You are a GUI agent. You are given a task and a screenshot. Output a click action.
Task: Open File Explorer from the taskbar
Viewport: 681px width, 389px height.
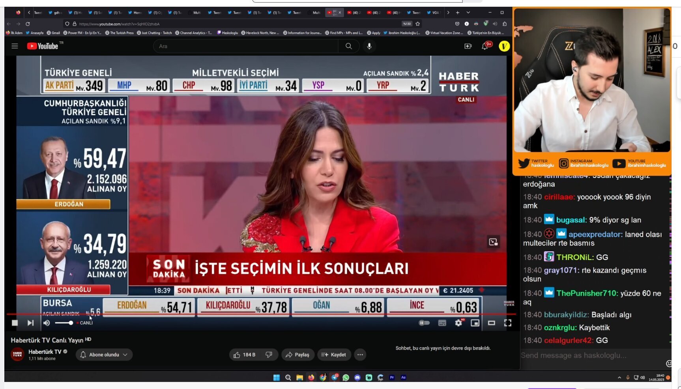tap(299, 378)
